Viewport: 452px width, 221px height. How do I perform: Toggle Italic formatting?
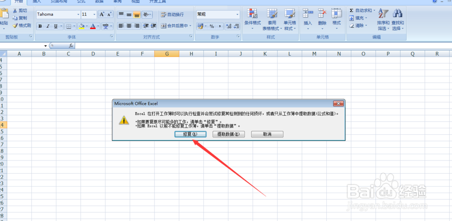(x=48, y=26)
